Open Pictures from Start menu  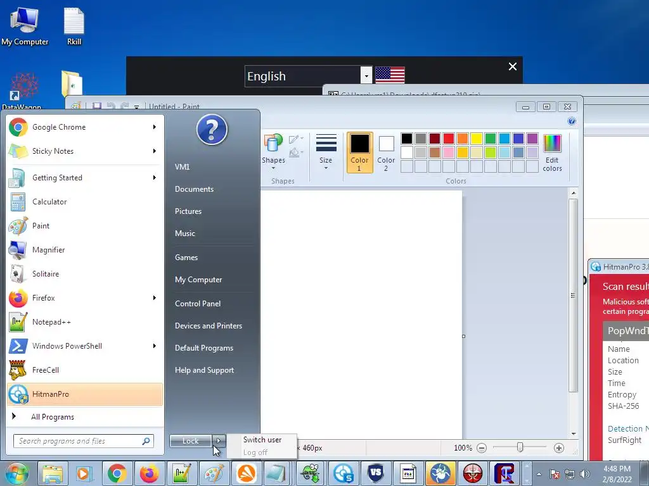[x=188, y=211]
